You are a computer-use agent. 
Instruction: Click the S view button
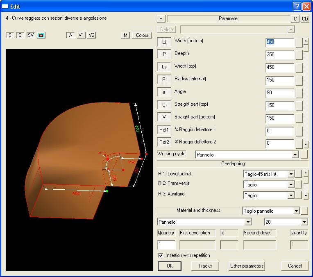[9, 35]
